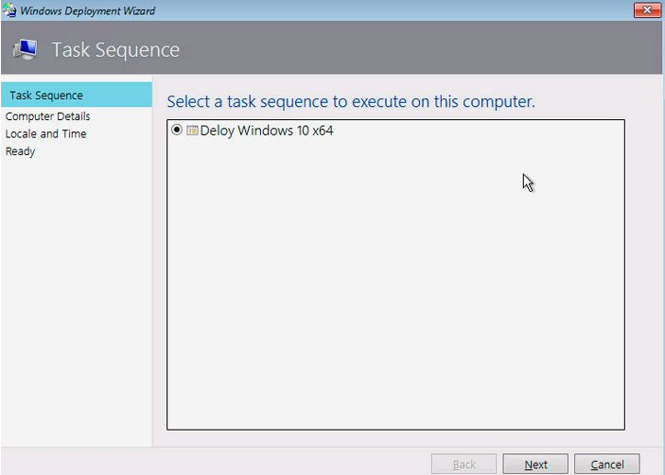Switch to Locale and Time step
665x475 pixels.
coord(45,133)
